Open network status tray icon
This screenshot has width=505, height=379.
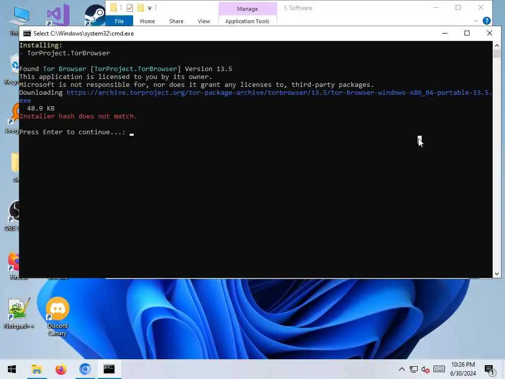(x=414, y=369)
